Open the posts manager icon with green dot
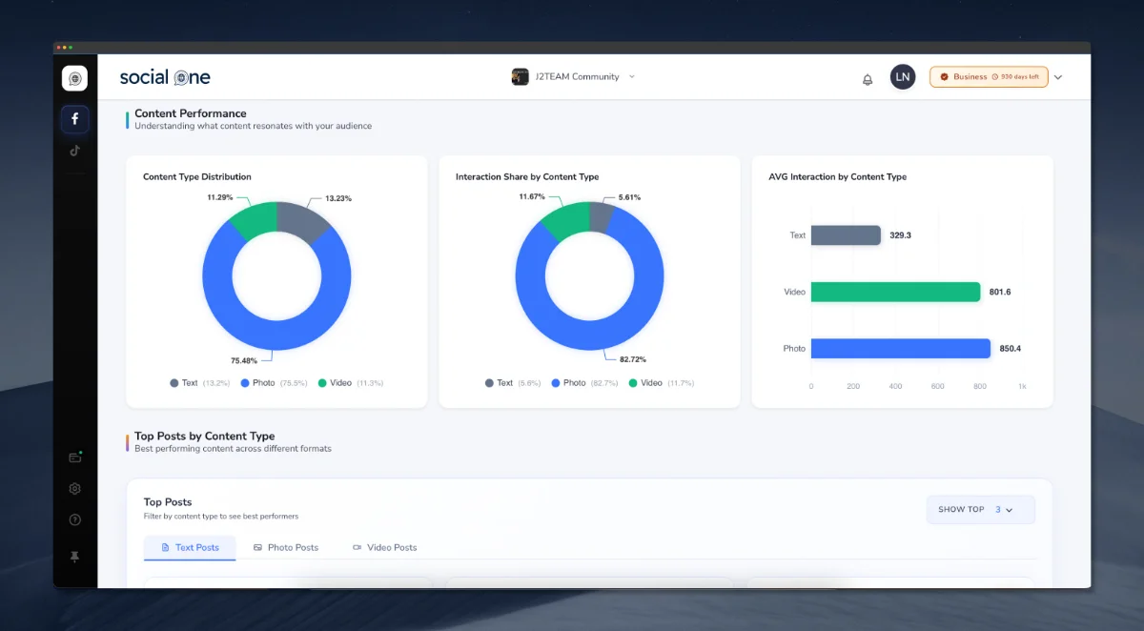The width and height of the screenshot is (1144, 631). 74,457
